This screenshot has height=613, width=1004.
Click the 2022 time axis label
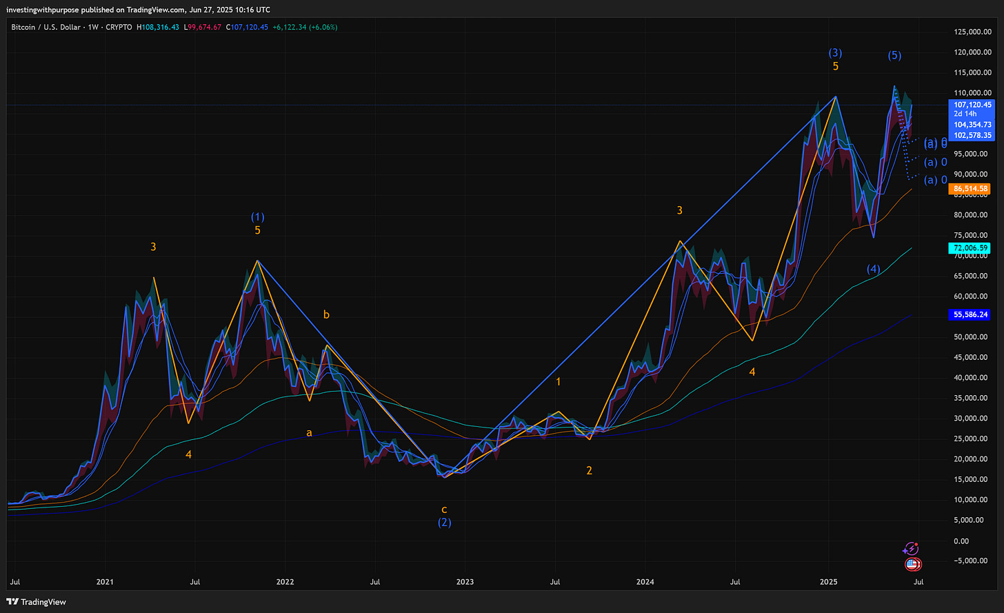click(285, 582)
